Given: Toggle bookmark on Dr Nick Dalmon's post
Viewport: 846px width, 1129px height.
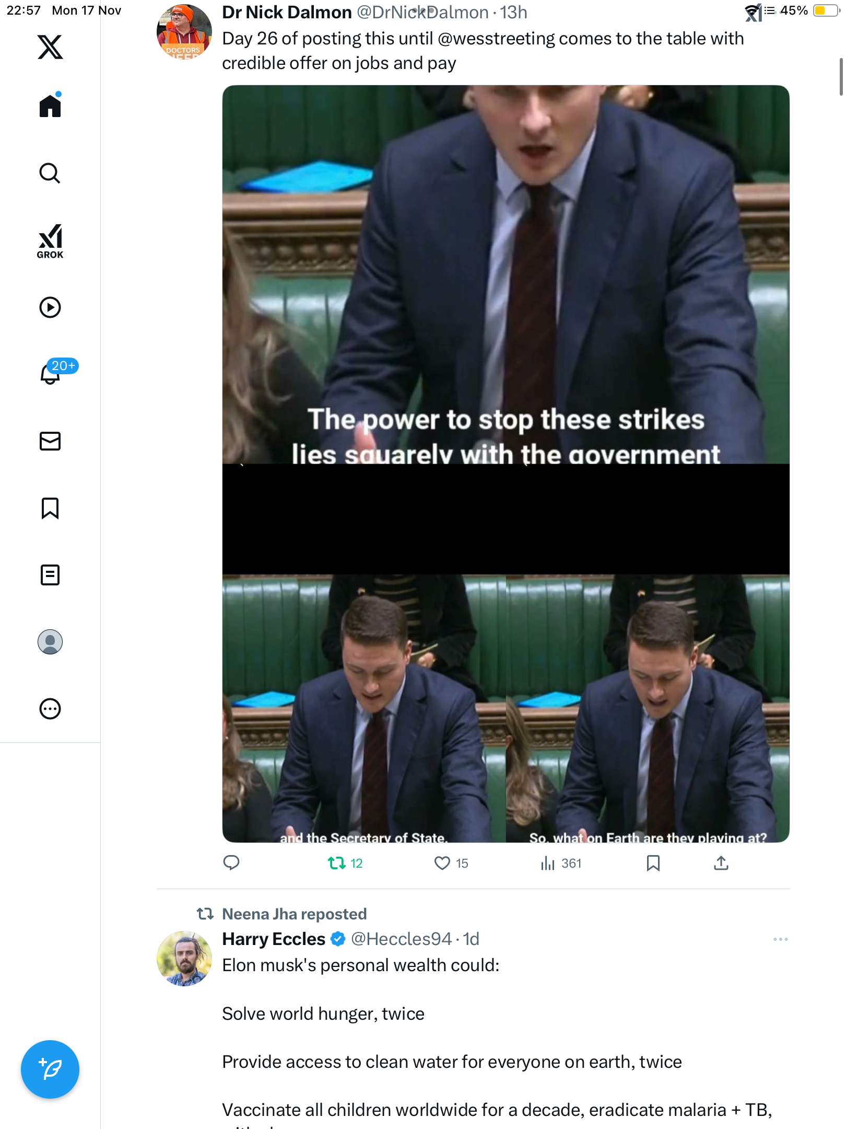Looking at the screenshot, I should point(653,863).
